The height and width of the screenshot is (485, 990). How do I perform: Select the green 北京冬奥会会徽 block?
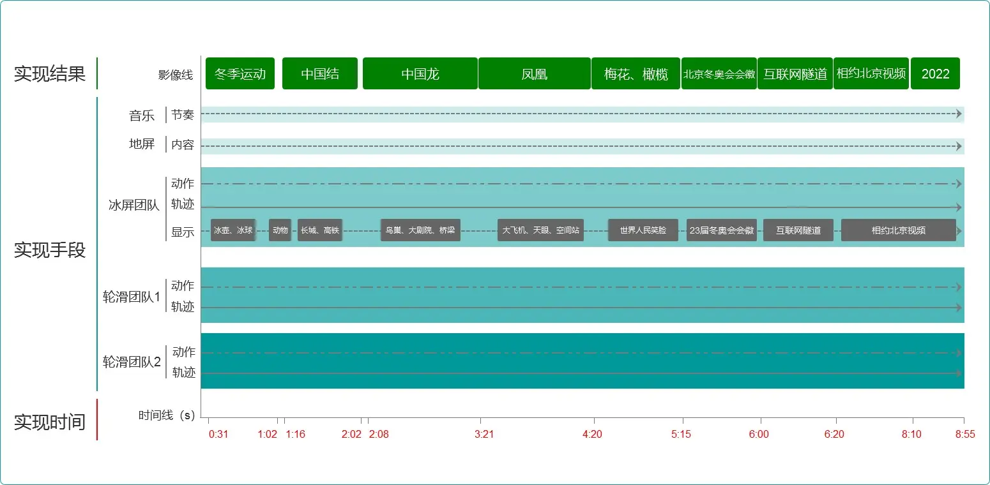pyautogui.click(x=719, y=73)
